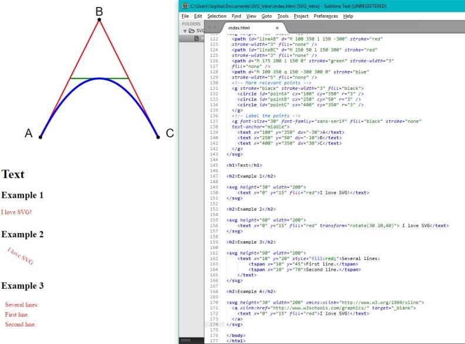Click the <h2>Example 1</h2> code line
Viewport: 465px width, 344px height.
(251, 176)
